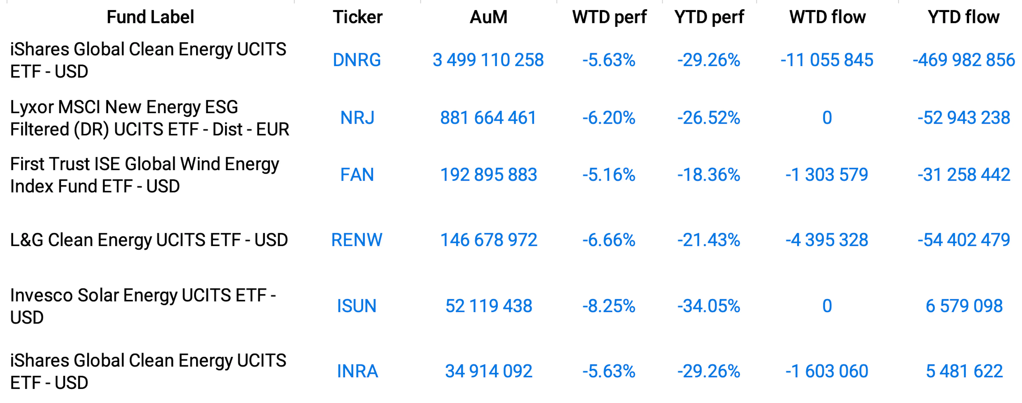
Task: Click the DNRG ticker link
Action: click(357, 60)
